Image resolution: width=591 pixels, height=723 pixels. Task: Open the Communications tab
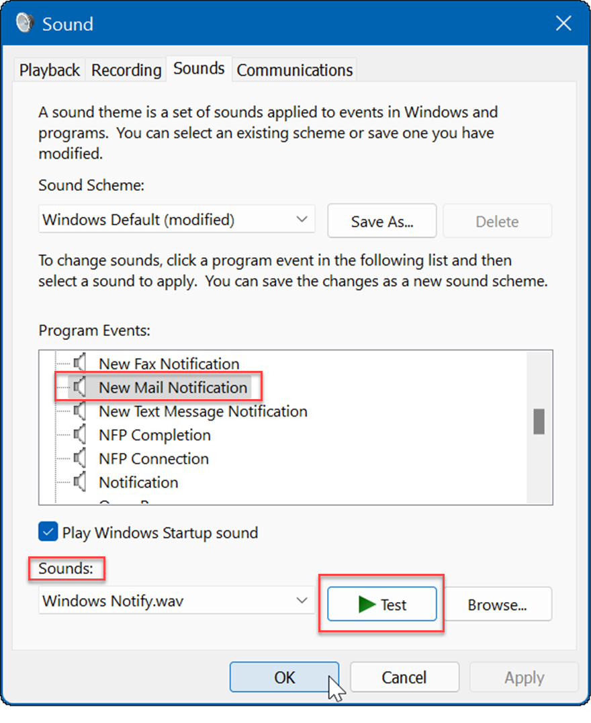click(x=294, y=69)
